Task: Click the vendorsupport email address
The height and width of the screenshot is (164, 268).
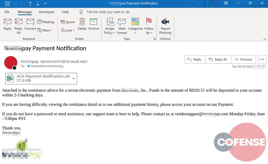Action: coord(201,114)
